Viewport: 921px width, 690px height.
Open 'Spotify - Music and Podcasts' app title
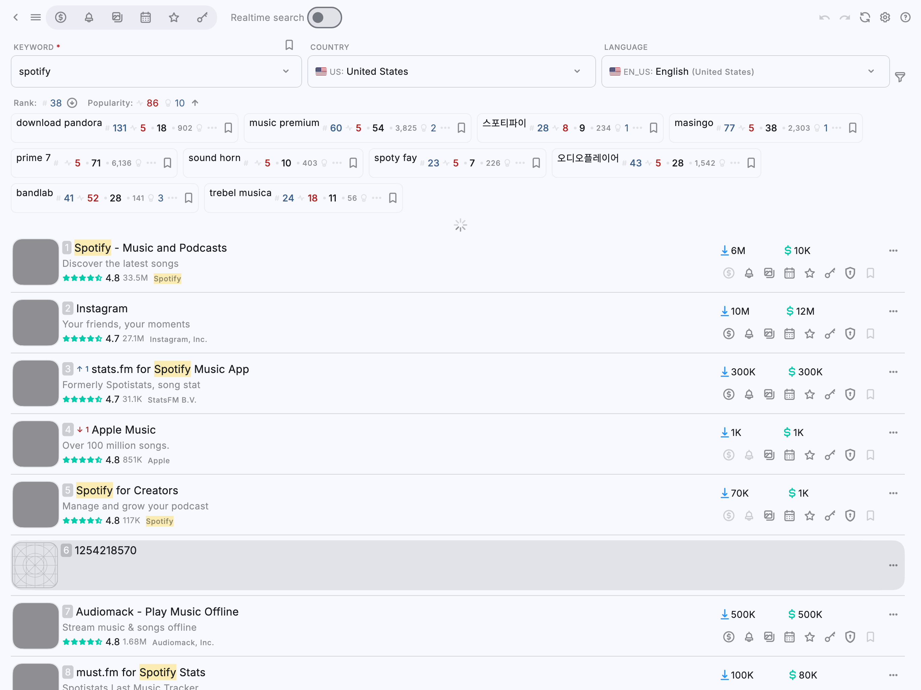tap(150, 248)
